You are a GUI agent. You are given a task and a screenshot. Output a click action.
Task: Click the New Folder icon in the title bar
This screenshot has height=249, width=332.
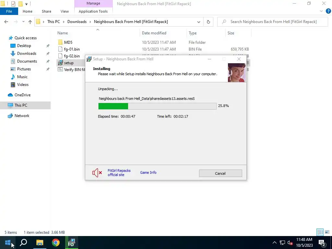point(20,4)
